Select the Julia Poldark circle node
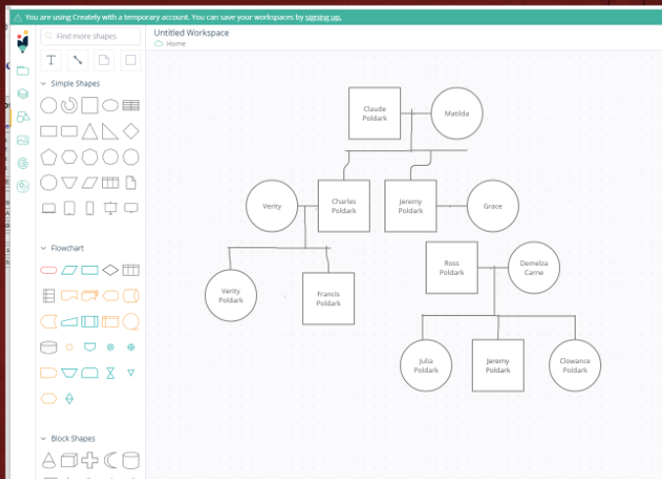The width and height of the screenshot is (662, 479). click(426, 365)
